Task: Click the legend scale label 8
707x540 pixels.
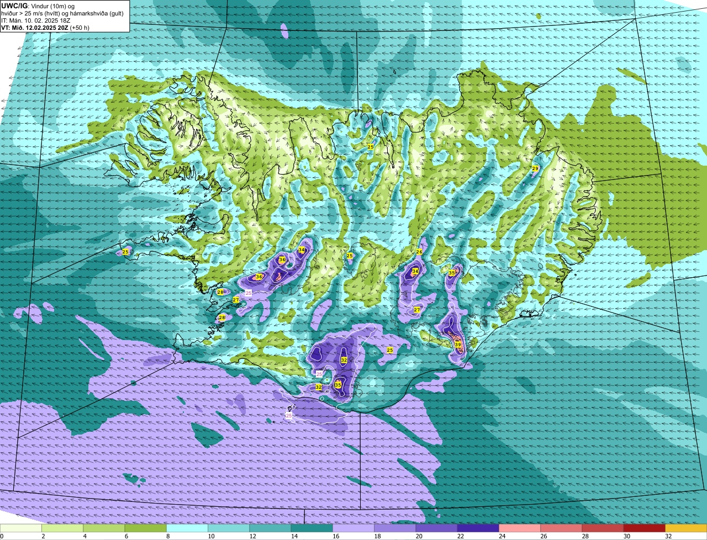Action: (x=167, y=536)
